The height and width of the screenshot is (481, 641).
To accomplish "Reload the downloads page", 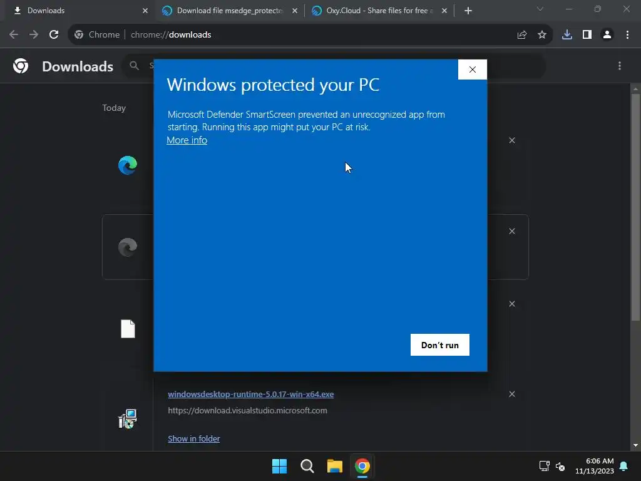I will (x=54, y=35).
